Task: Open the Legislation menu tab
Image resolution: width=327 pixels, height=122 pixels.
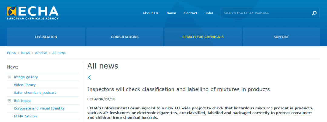Action: [x=46, y=37]
